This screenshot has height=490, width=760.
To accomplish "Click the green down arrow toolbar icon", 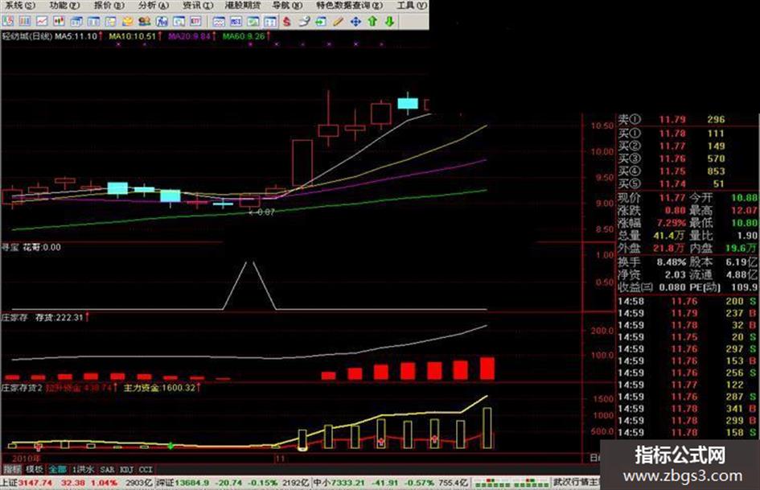I will pyautogui.click(x=389, y=22).
